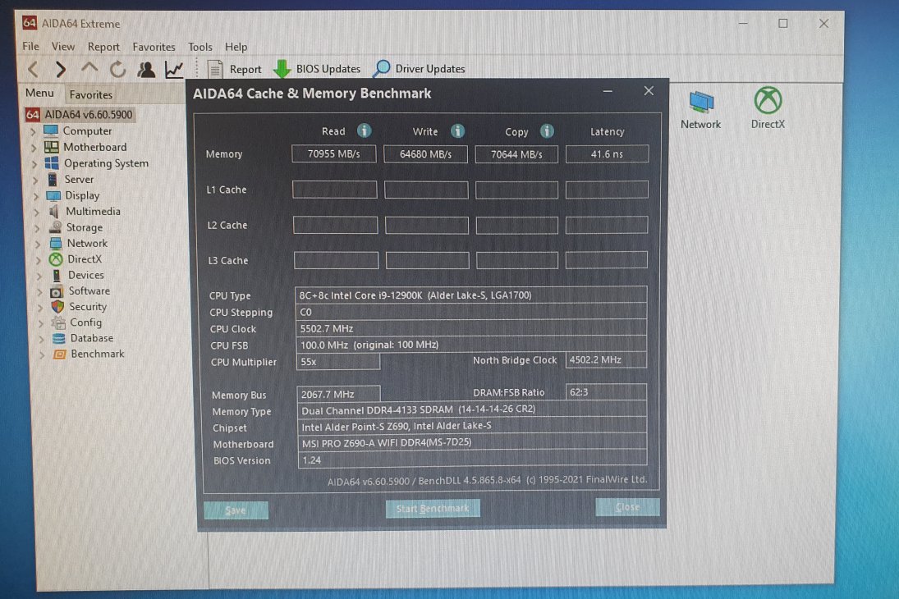Click the Memory Copy value 70644 MB/s

tap(516, 154)
